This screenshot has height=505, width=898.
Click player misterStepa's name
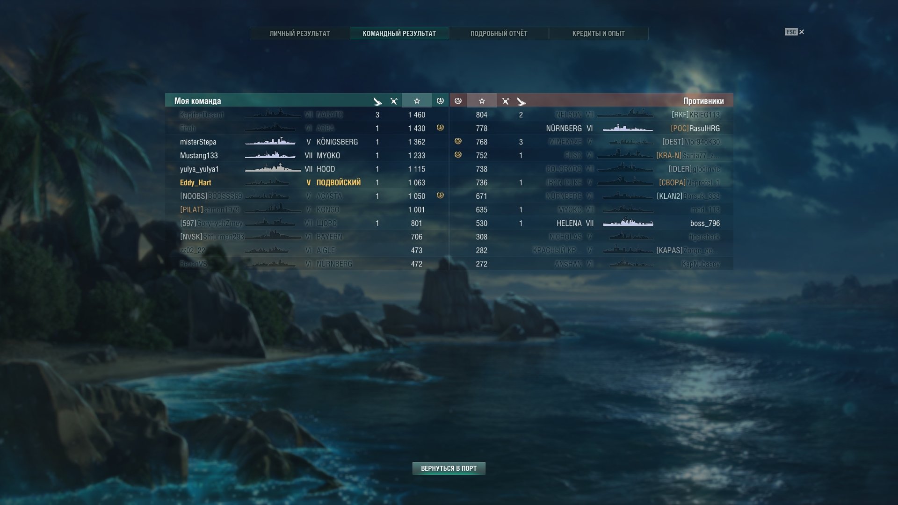pos(198,142)
